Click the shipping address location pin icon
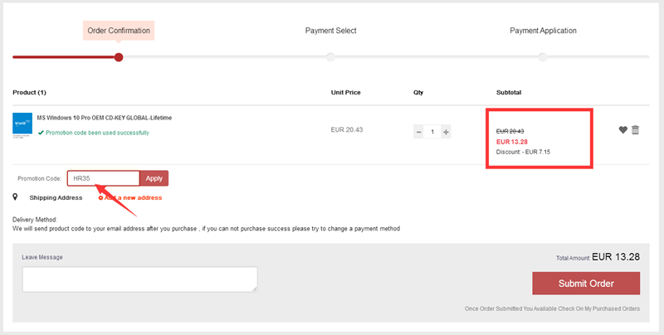 pos(16,197)
